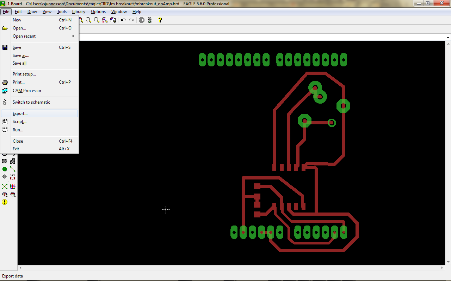The width and height of the screenshot is (451, 281).
Task: Click the Redo arrow icon
Action: point(131,20)
